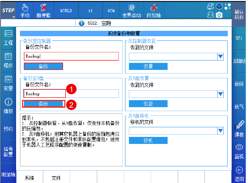
Task: Open the 工程 project sidebar icon
Action: point(8,38)
